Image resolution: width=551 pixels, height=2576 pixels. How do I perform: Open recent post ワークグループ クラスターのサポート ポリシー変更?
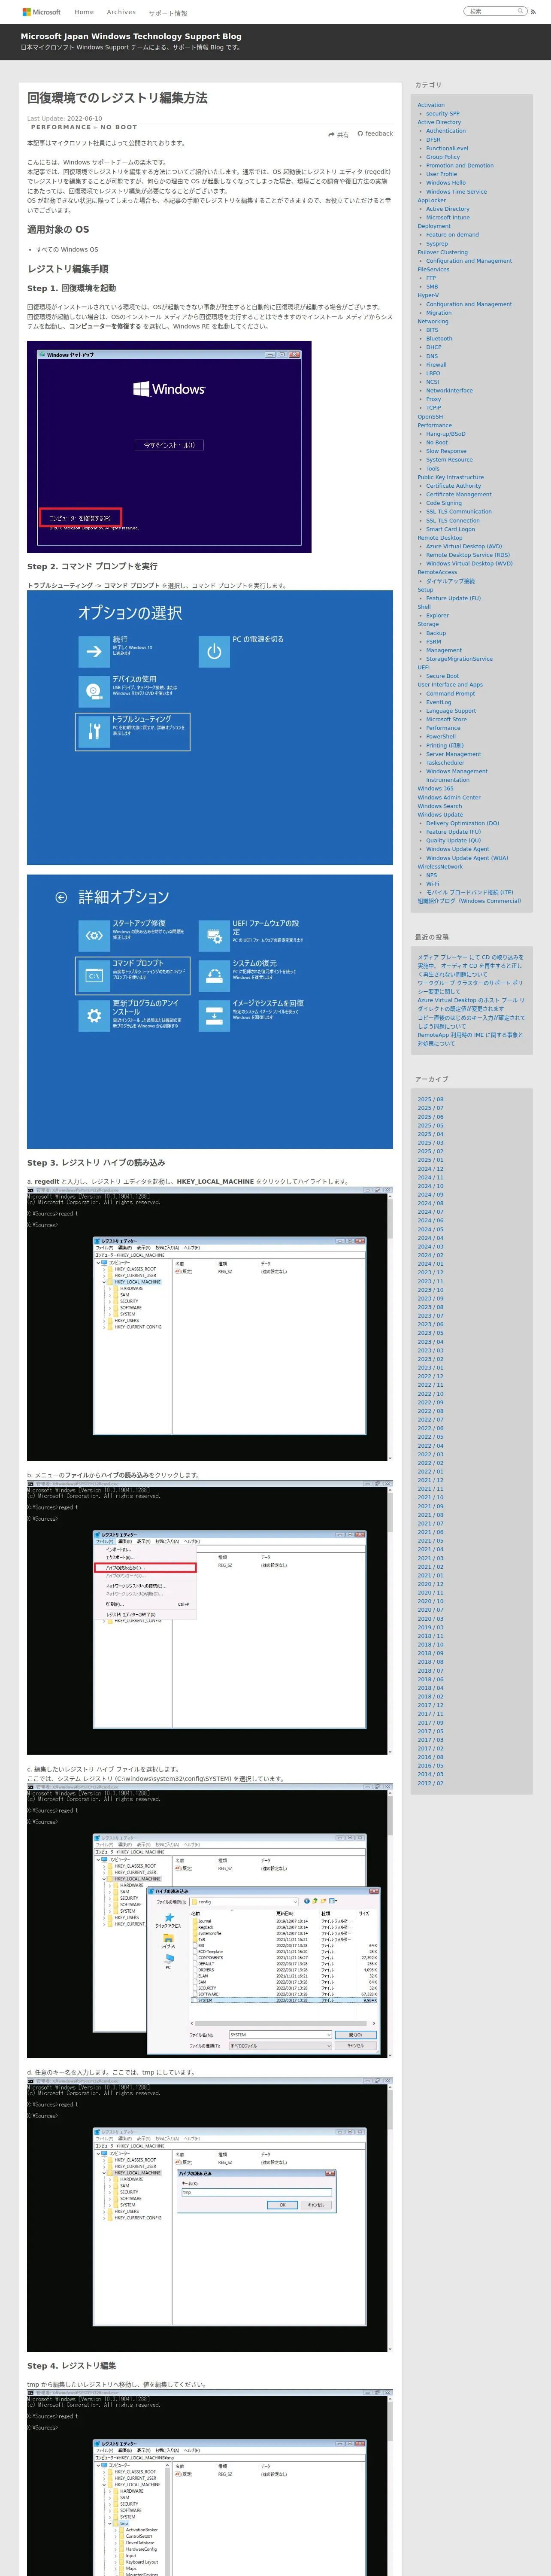pos(470,988)
